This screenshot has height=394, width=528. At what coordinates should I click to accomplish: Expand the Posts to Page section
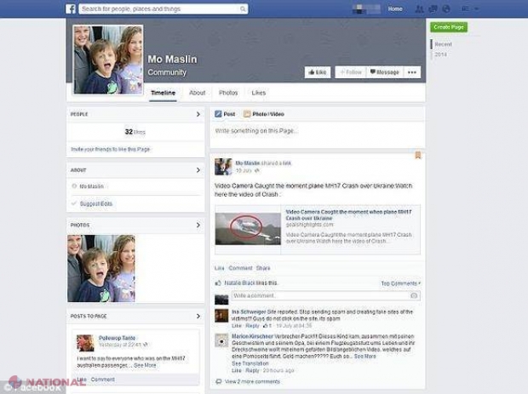tap(198, 316)
